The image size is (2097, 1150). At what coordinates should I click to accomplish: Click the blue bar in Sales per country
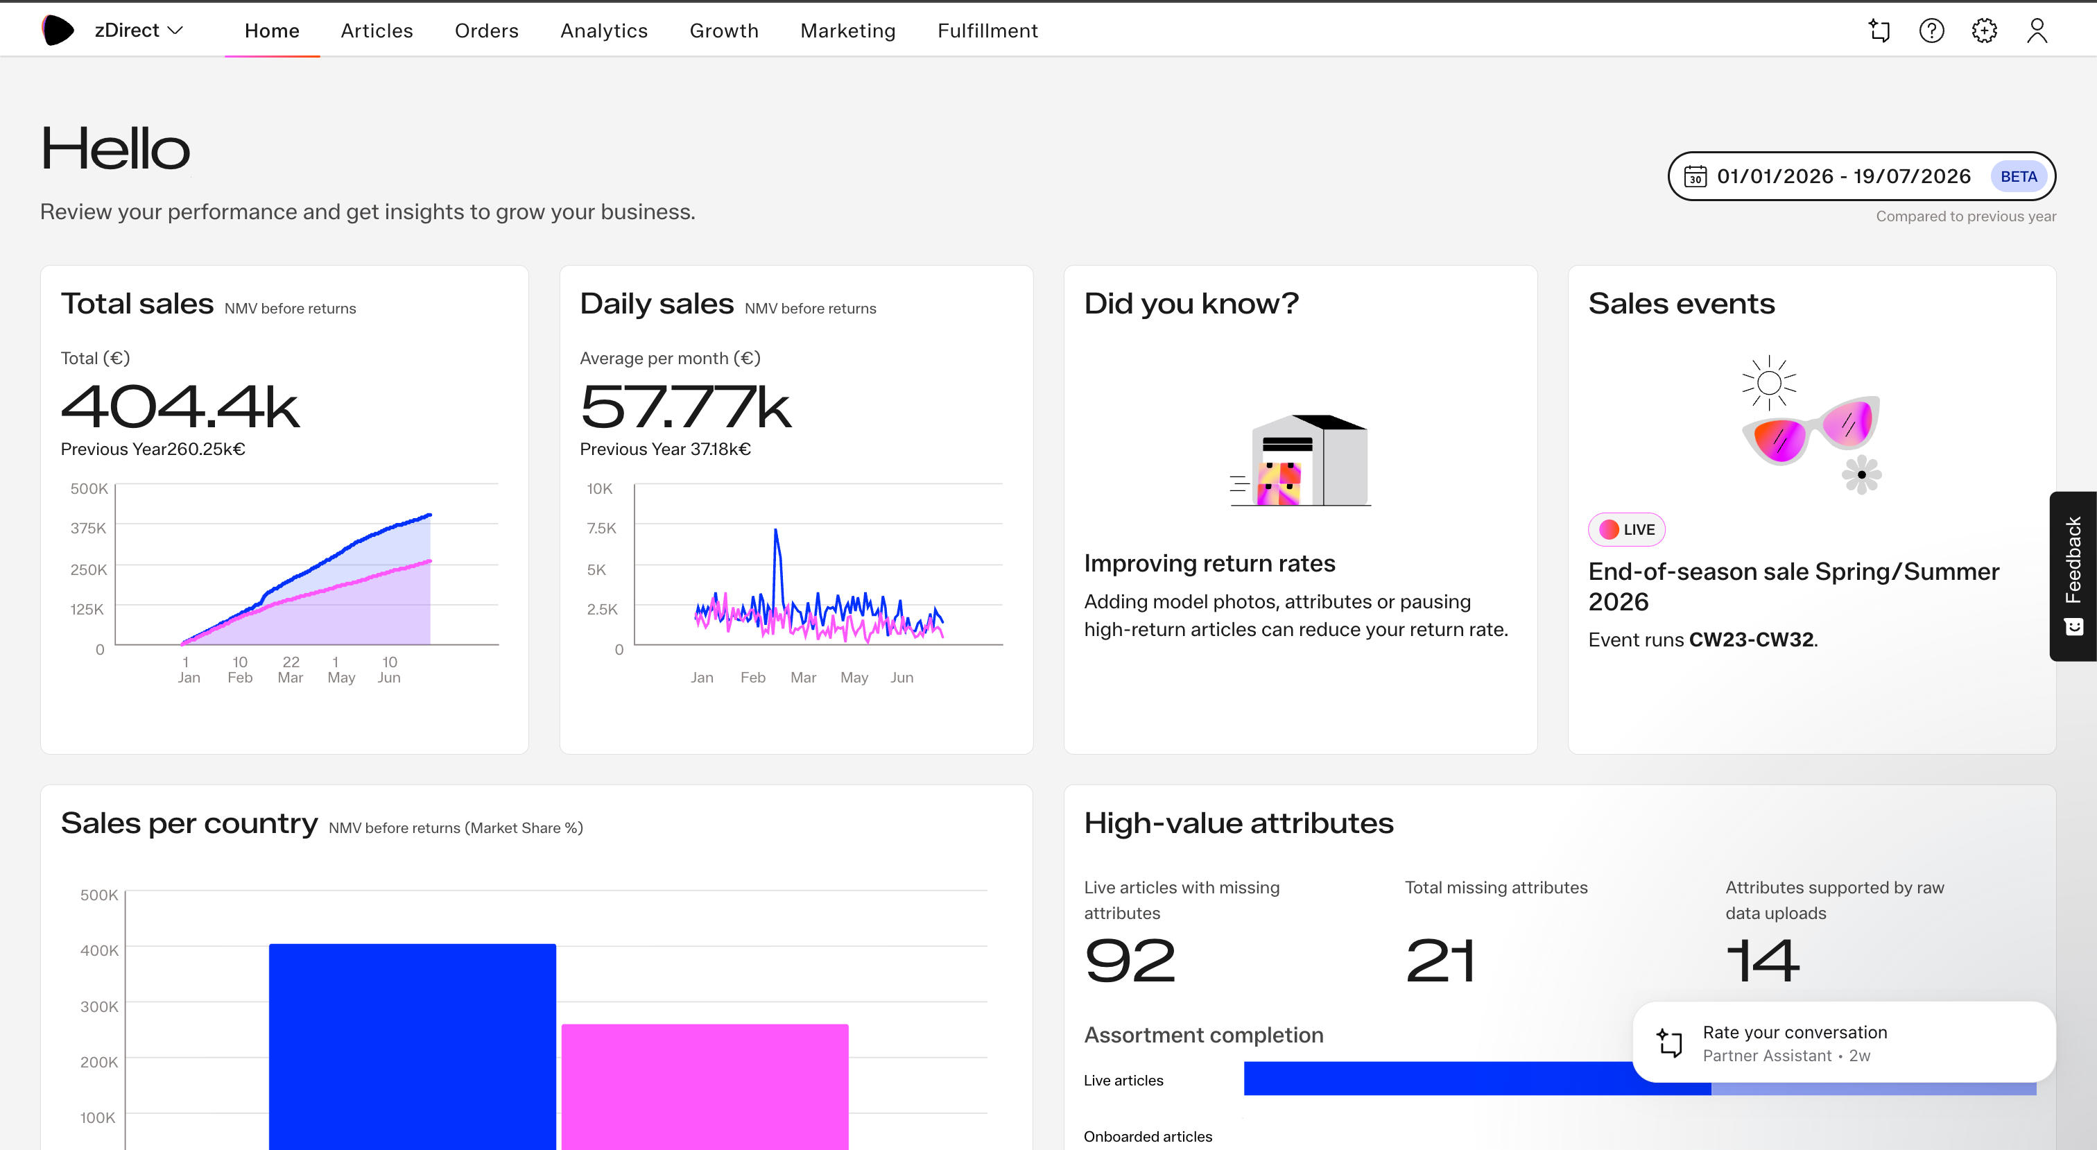pyautogui.click(x=413, y=1047)
